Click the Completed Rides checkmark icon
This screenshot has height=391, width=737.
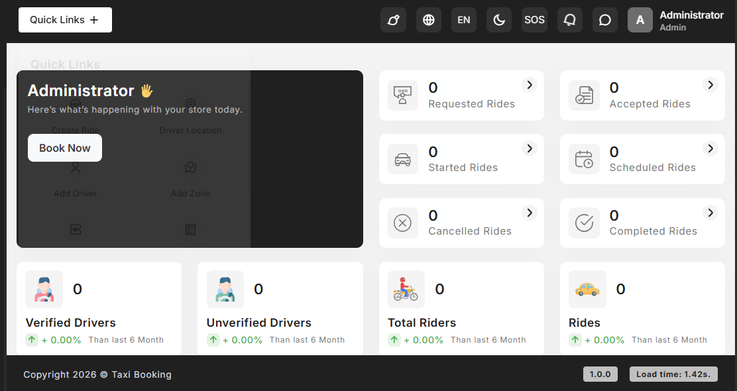584,223
